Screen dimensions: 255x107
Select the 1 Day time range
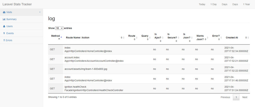214,5
